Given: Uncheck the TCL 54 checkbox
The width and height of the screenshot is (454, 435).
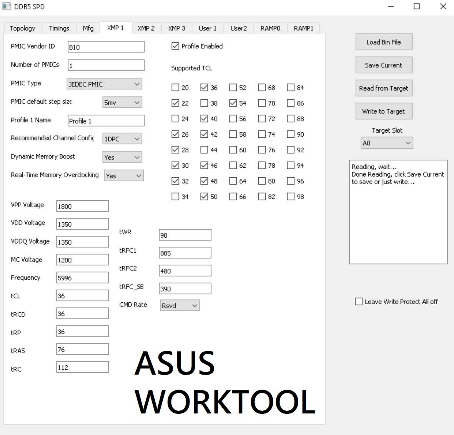Looking at the screenshot, I should [233, 103].
